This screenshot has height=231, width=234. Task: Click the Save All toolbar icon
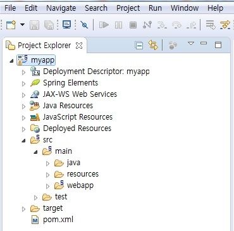tap(49, 25)
